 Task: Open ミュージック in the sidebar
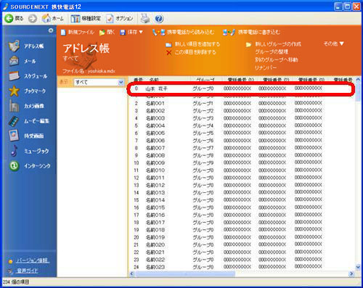30,151
